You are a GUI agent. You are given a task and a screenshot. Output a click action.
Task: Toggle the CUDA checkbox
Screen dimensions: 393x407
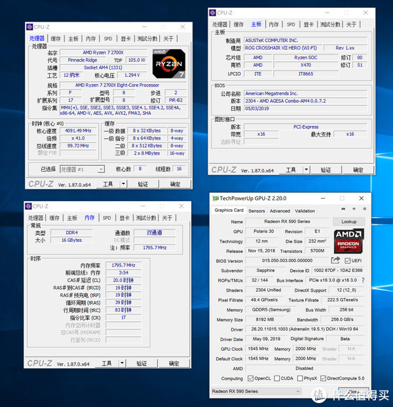(277, 378)
